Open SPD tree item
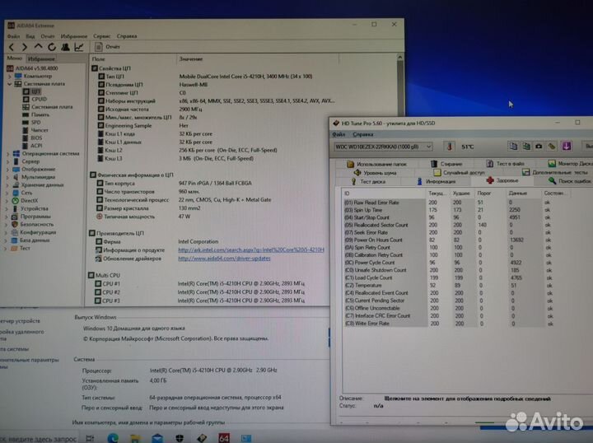 (x=32, y=123)
